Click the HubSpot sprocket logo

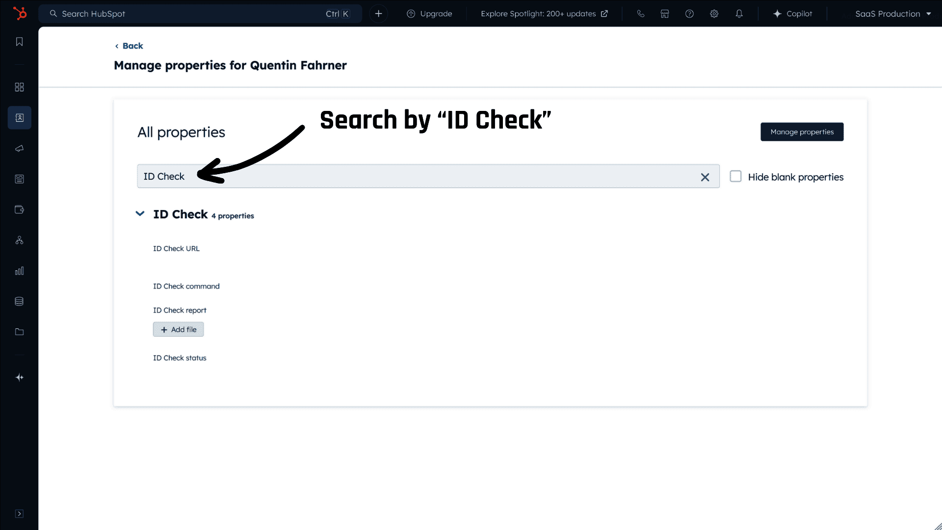tap(20, 13)
